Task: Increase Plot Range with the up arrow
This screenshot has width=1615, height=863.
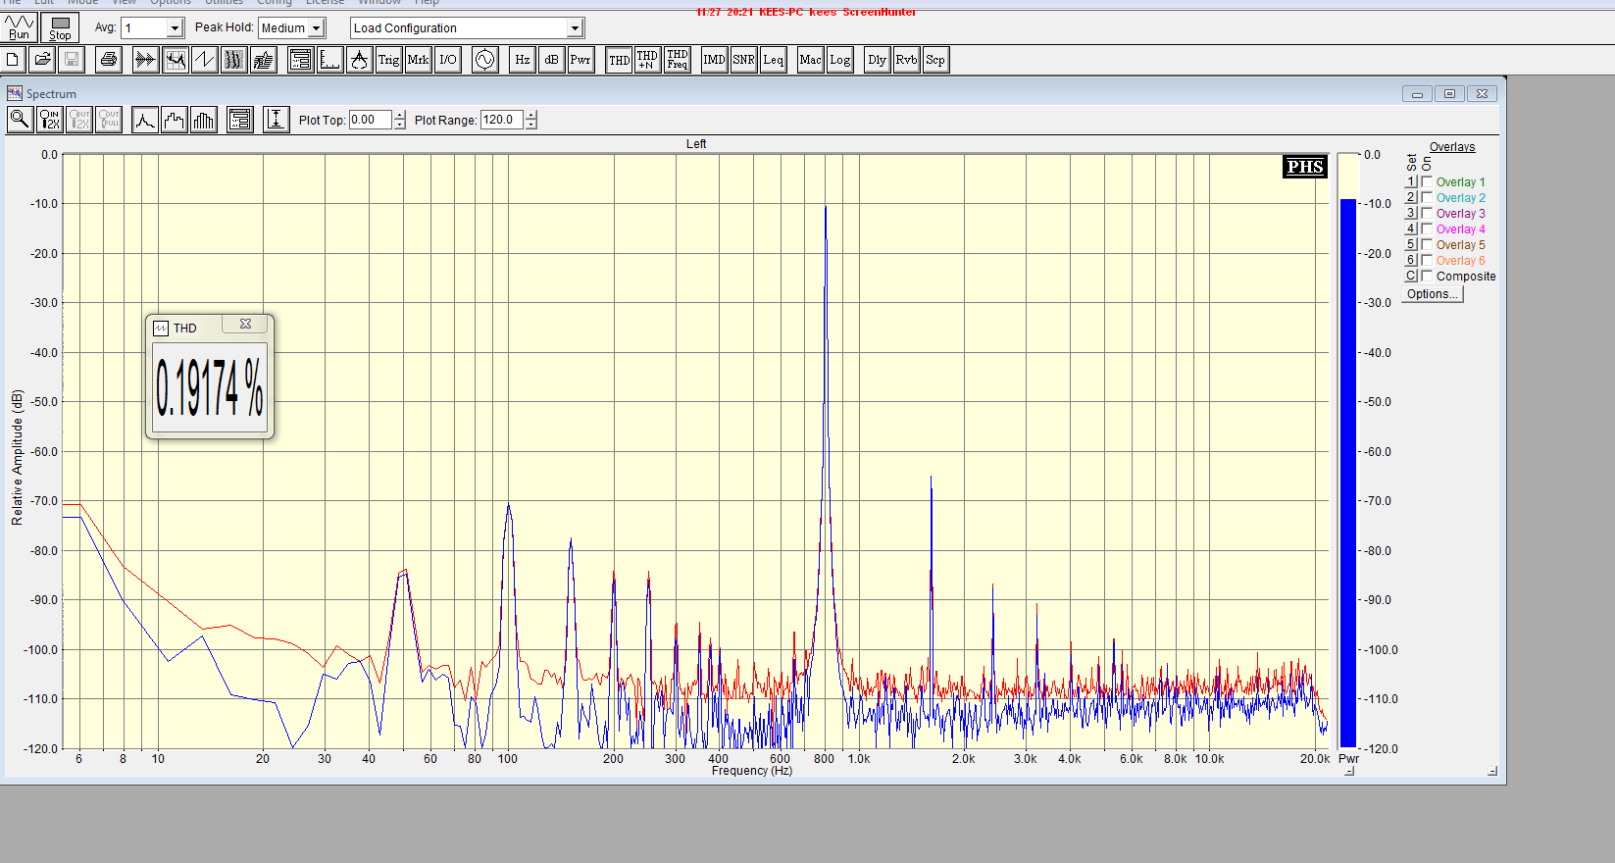Action: coord(530,116)
